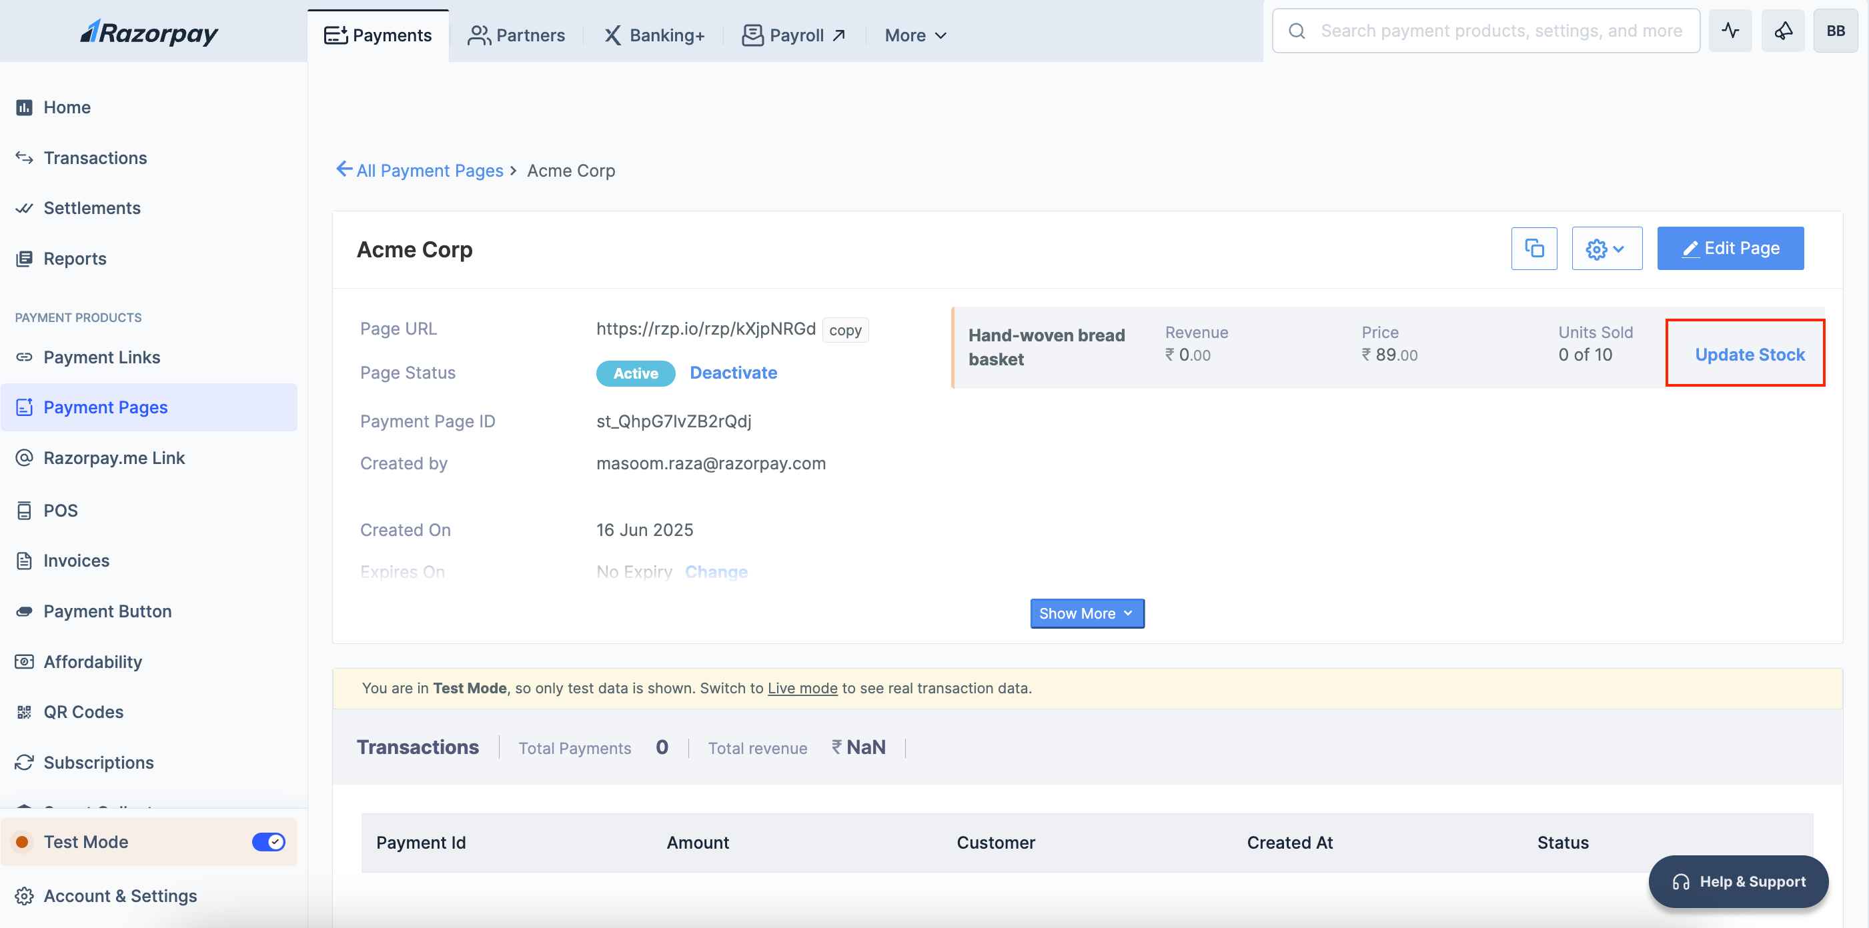Click the Created On date 16 Jun 2025
Image resolution: width=1869 pixels, height=928 pixels.
(644, 530)
